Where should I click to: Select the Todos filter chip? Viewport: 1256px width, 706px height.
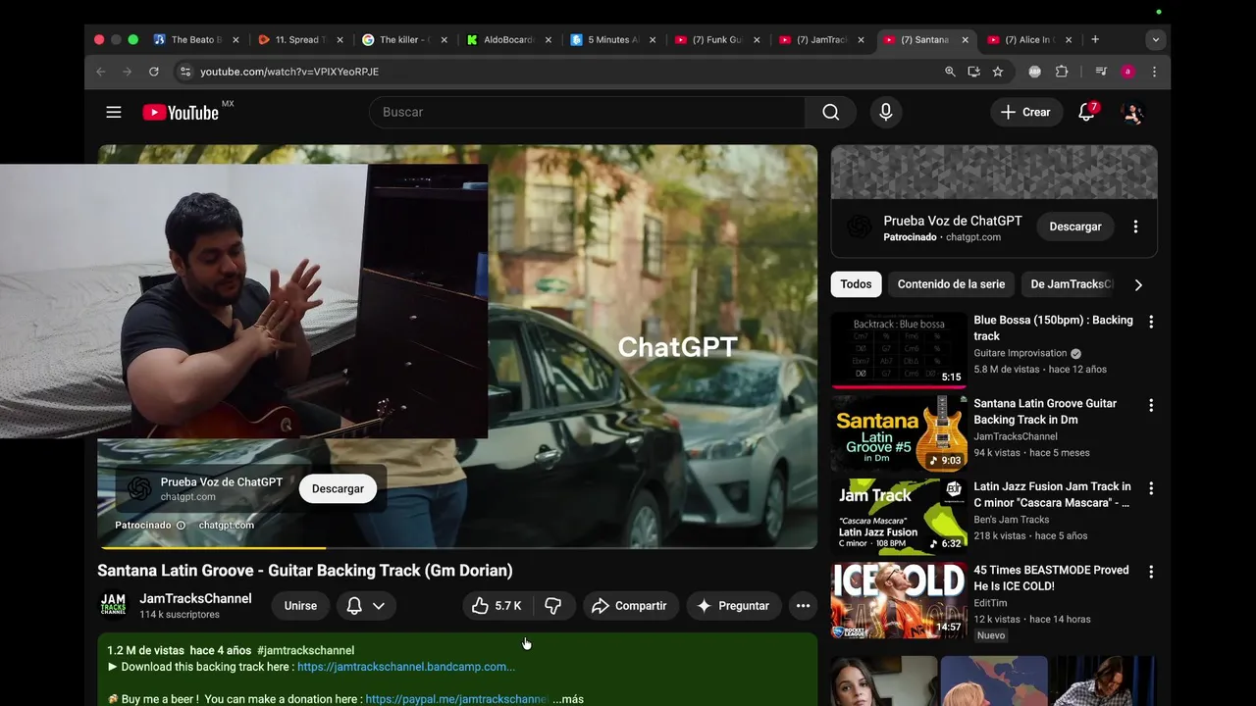coord(856,284)
